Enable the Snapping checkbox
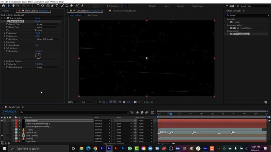 click(108, 6)
